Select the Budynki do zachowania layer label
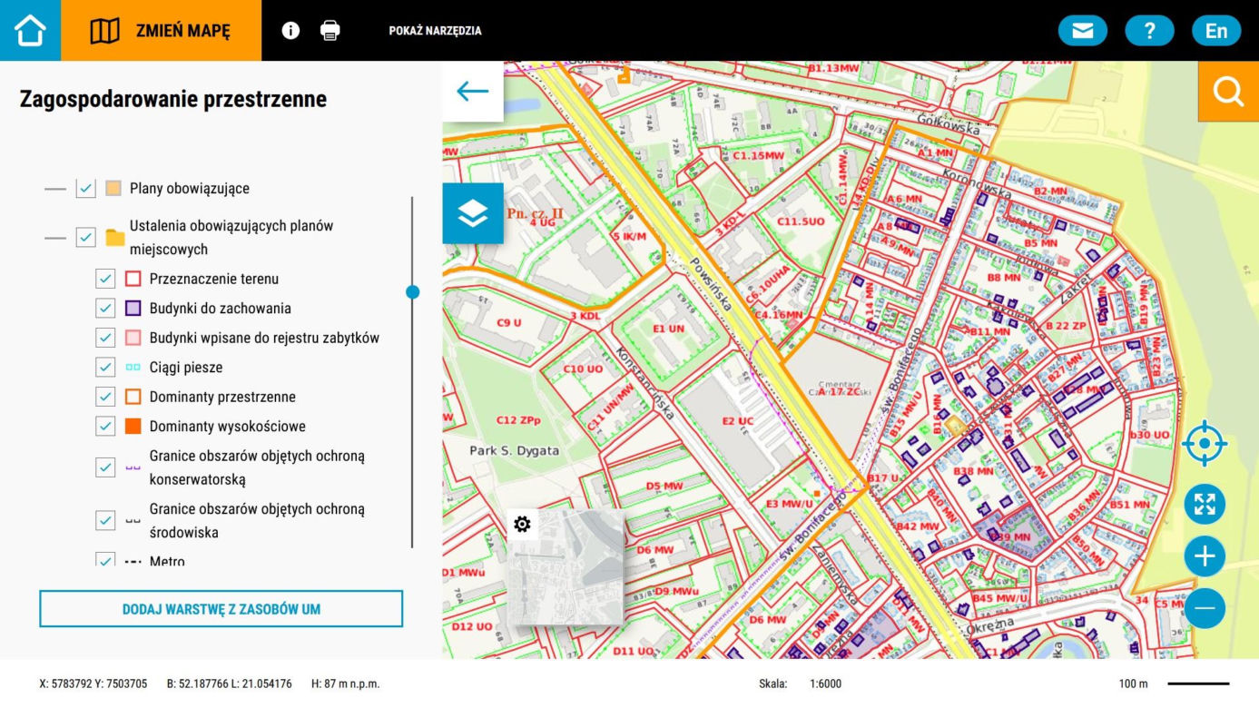Image resolution: width=1259 pixels, height=708 pixels. [x=221, y=308]
